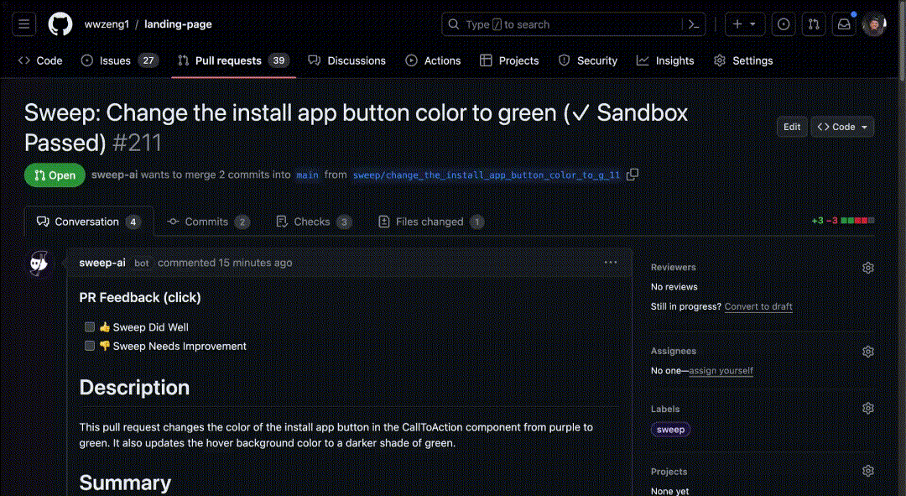Check the Sweep Needs Improvement checkbox

click(90, 346)
